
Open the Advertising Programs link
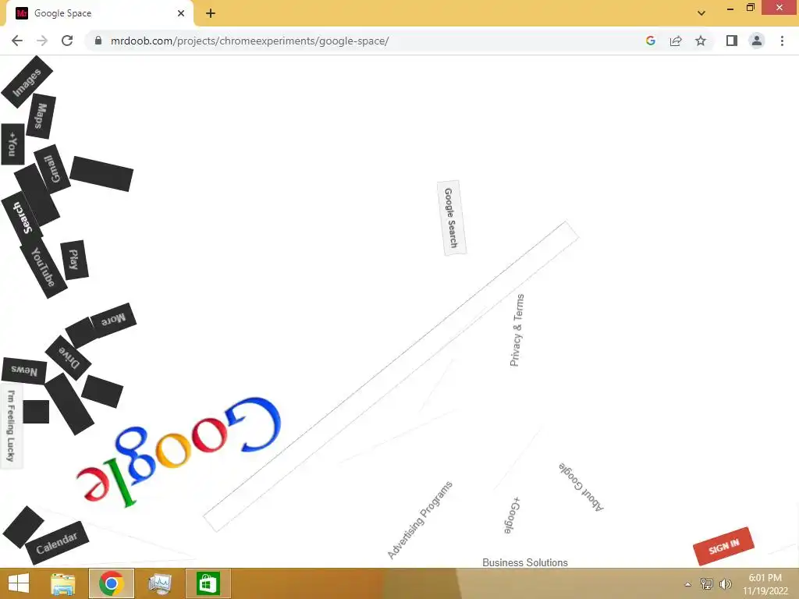click(x=420, y=520)
